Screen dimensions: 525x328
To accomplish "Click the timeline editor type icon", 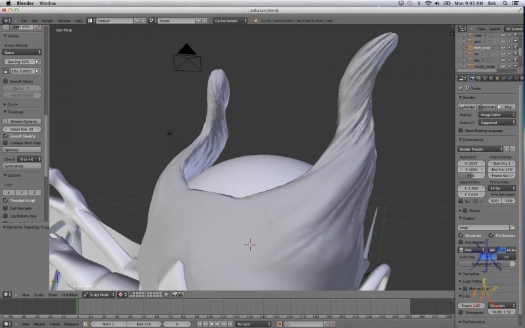I will pyautogui.click(x=7, y=324).
